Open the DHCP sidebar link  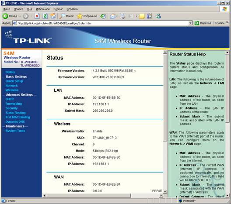10,99
